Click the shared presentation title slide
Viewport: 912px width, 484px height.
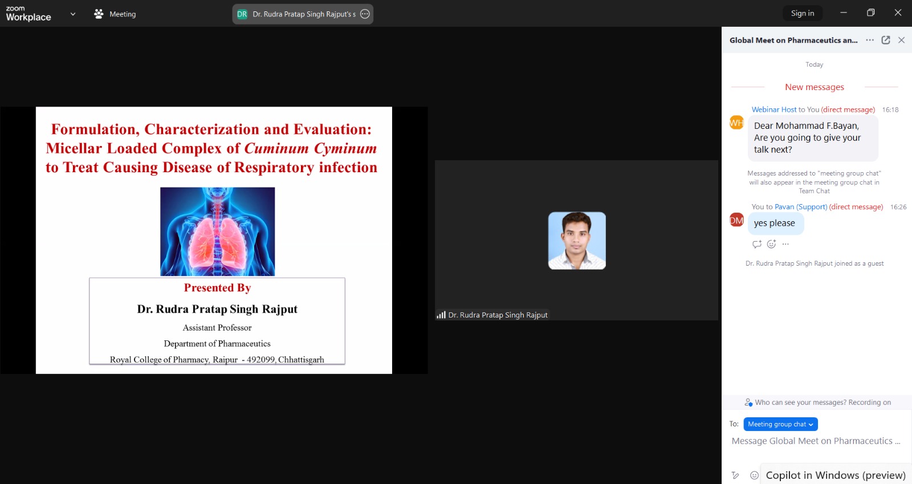pos(214,240)
